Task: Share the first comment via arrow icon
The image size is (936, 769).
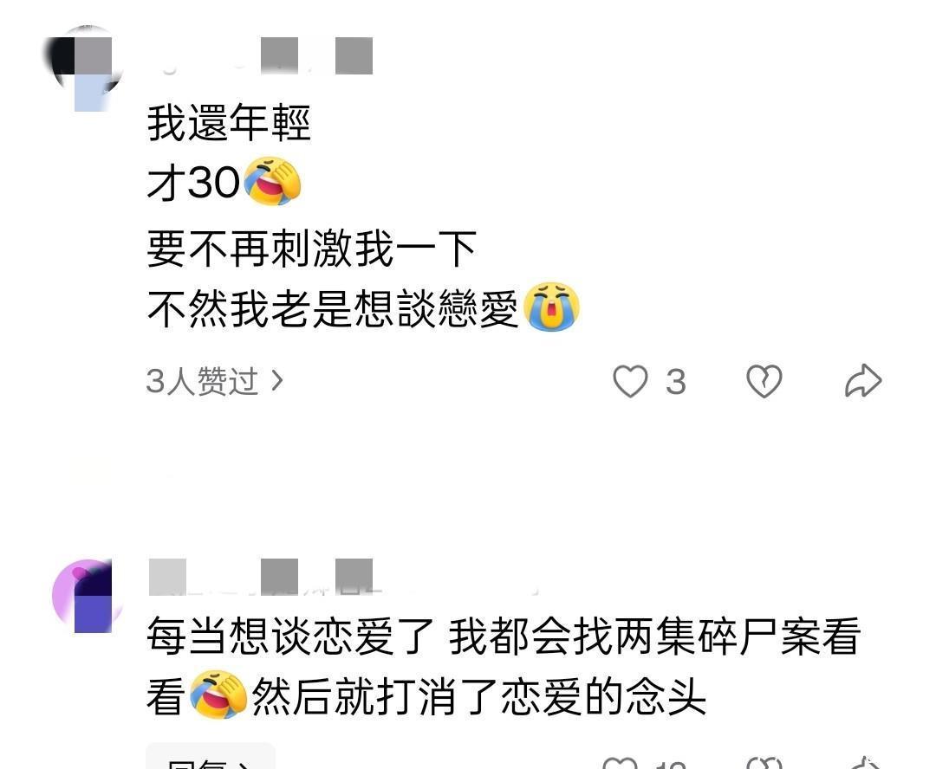Action: coord(863,381)
